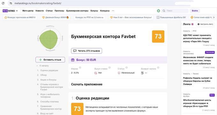Click the live indicator icon beside Лента

pos(192,24)
